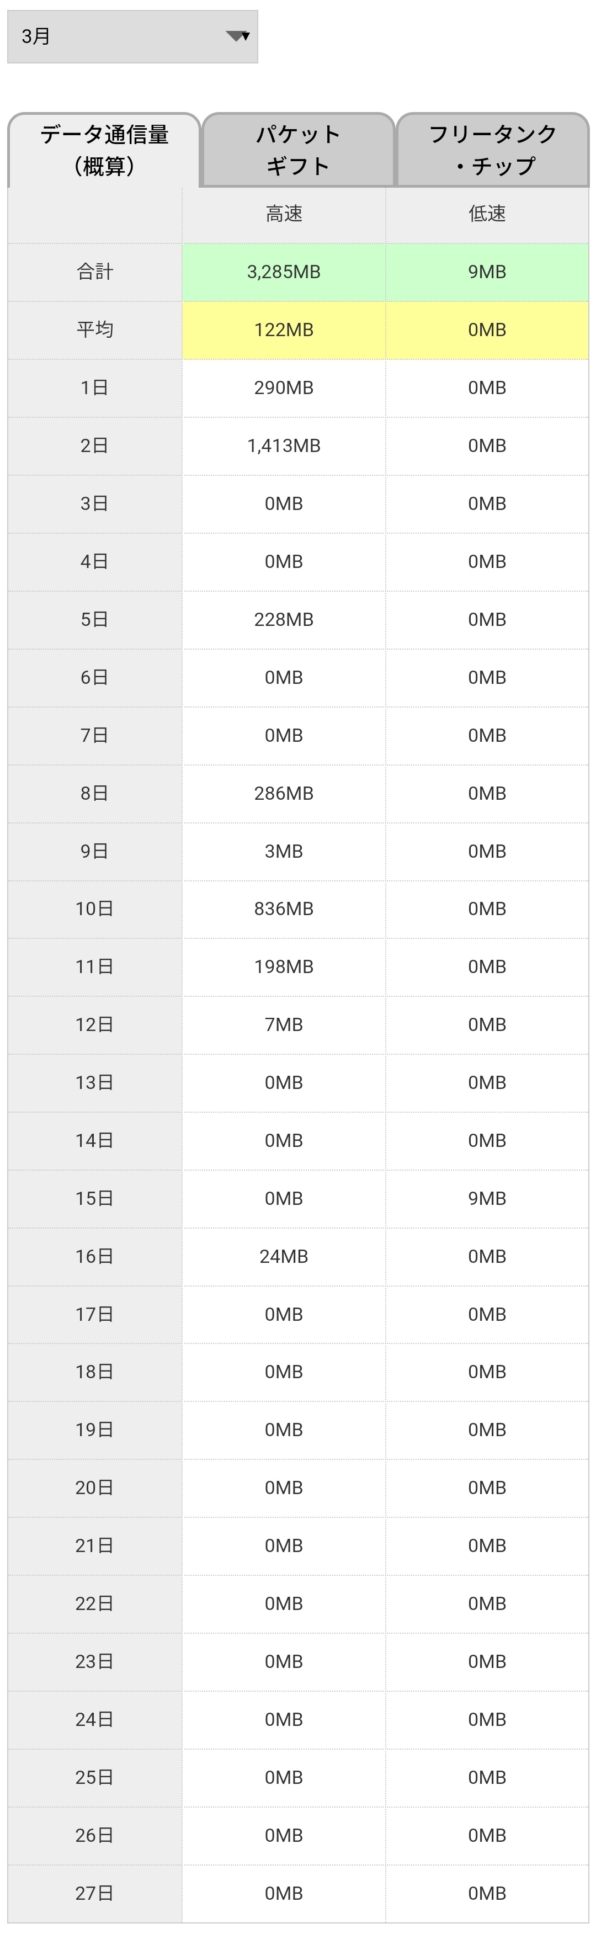Click the 平均 row label
596x1934 pixels.
[x=94, y=331]
